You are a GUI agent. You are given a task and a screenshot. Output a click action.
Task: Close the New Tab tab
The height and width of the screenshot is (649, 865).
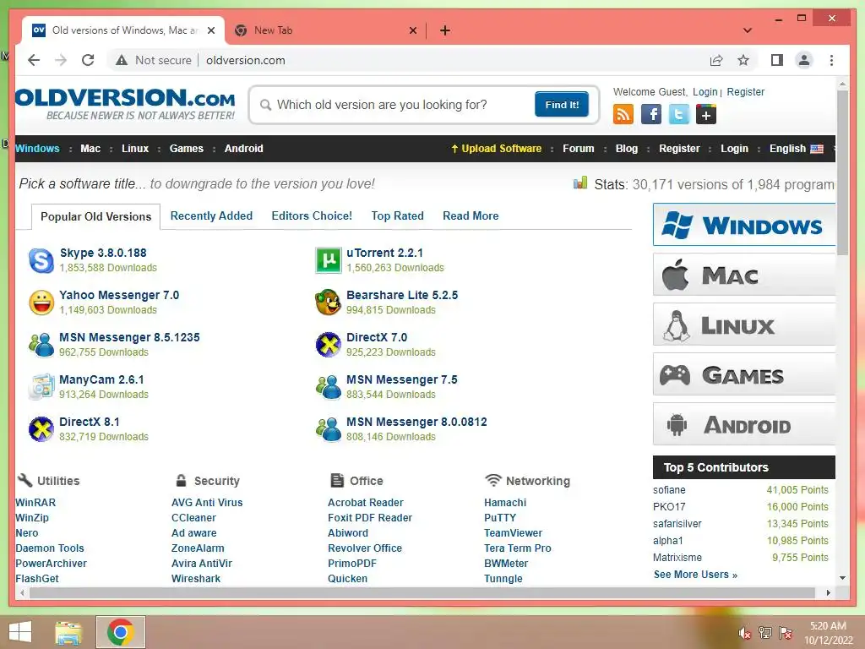click(x=412, y=30)
